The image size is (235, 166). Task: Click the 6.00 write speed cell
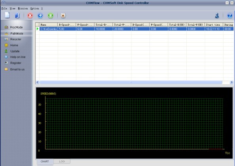coord(85,29)
